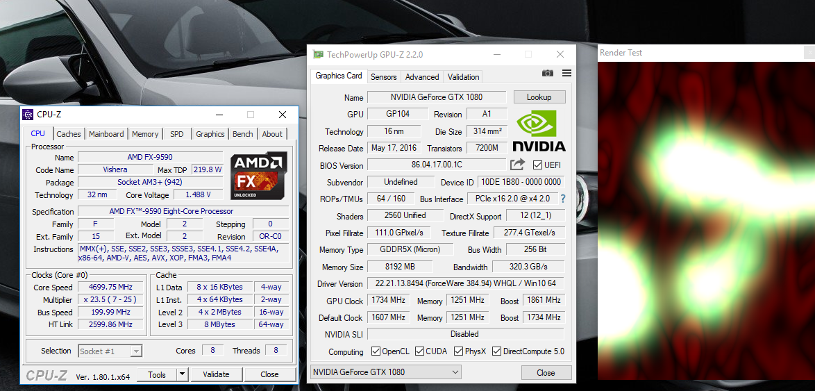This screenshot has height=391, width=815.
Task: Switch to the Graphics tab in CPU-Z
Action: (x=210, y=134)
